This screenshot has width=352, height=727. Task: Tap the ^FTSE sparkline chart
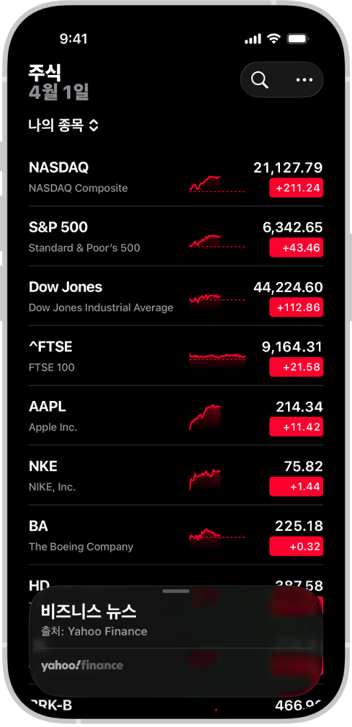[217, 357]
